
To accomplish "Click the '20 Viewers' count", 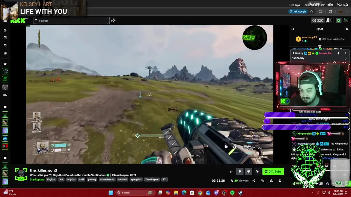I will (x=240, y=181).
